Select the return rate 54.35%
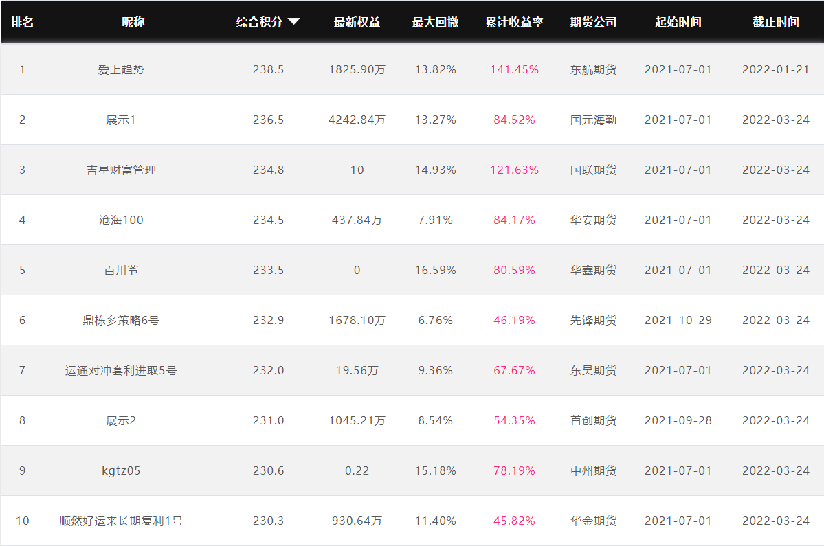 click(x=514, y=420)
